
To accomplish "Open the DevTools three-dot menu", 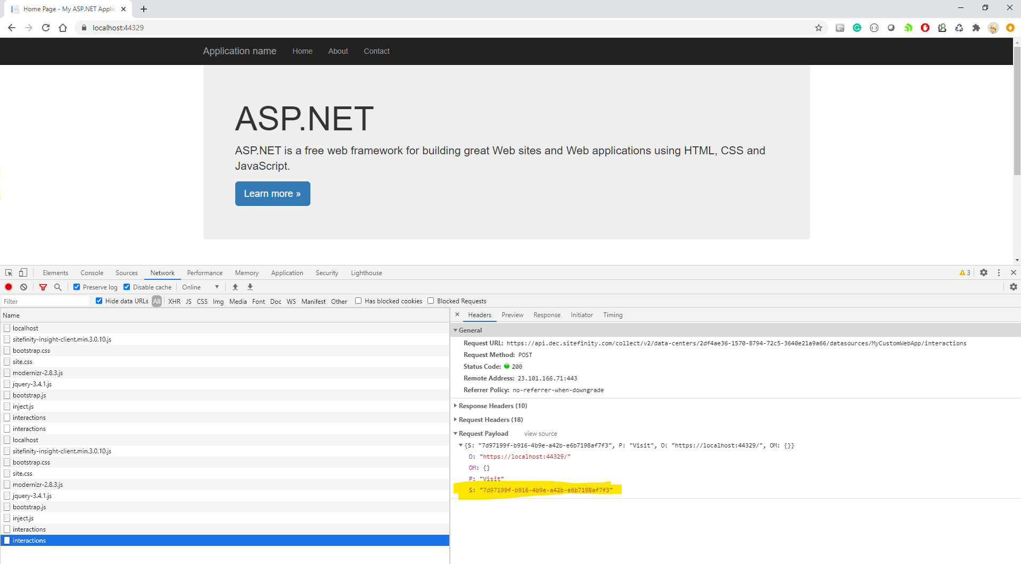I will 999,272.
